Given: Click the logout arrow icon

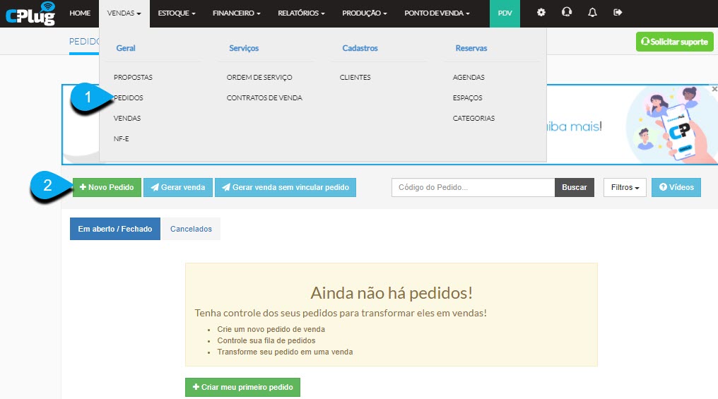Looking at the screenshot, I should click(618, 13).
